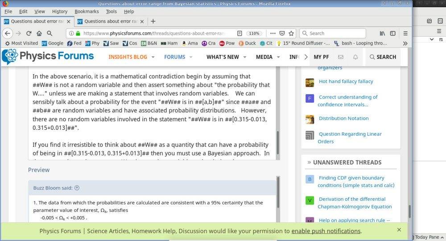Open the Firefox hamburger menu
This screenshot has width=446, height=241.
coord(405,33)
